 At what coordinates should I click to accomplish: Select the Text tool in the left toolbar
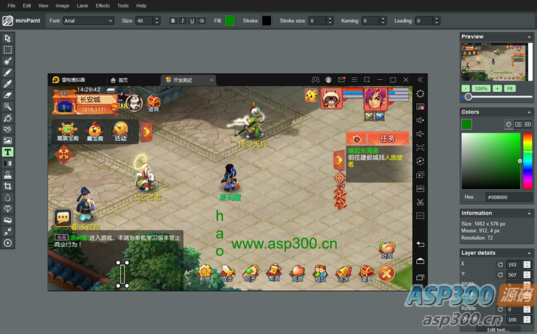8,152
